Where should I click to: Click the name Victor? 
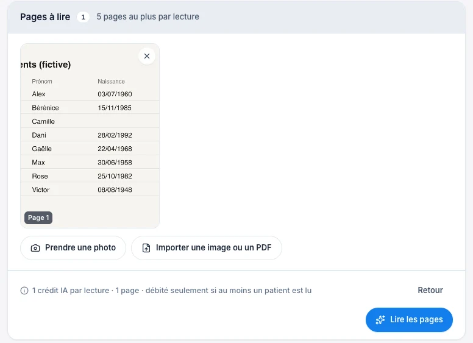[41, 189]
